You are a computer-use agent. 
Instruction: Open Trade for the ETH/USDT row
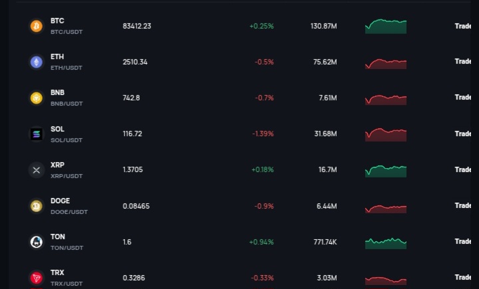click(x=462, y=61)
